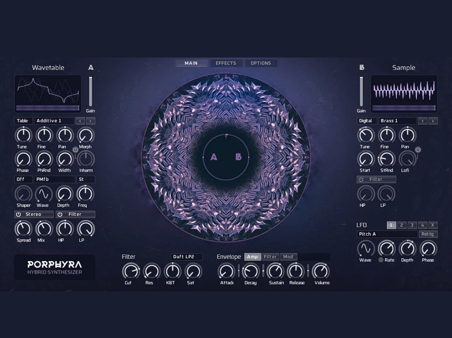The width and height of the screenshot is (452, 338).
Task: Toggle the Inharm power icon
Action: 75,150
